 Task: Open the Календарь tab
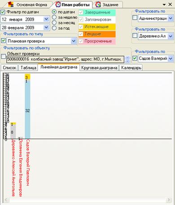click(131, 68)
